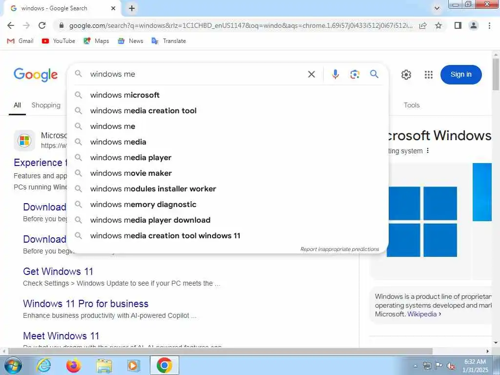The width and height of the screenshot is (500, 375).
Task: Open the search Tools option
Action: tap(411, 105)
